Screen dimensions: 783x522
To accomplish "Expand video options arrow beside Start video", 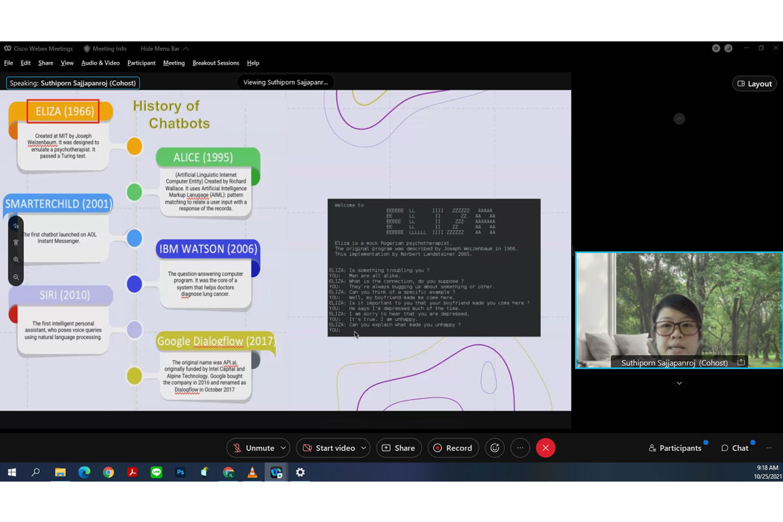I will 363,448.
